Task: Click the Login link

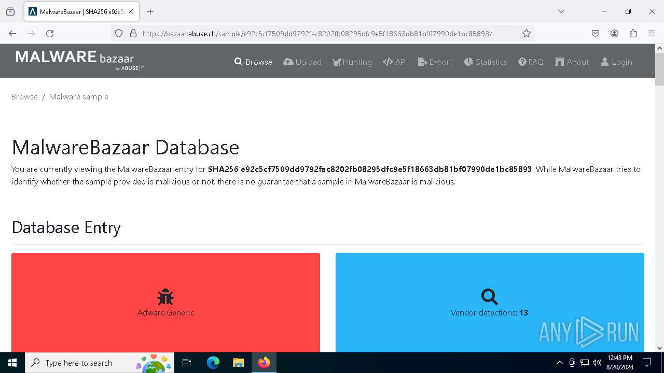Action: [616, 62]
